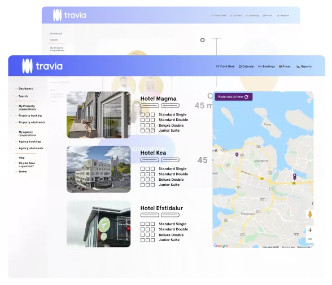
Task: Check first box for Hotel Magma Standard Single
Action: pyautogui.click(x=142, y=114)
